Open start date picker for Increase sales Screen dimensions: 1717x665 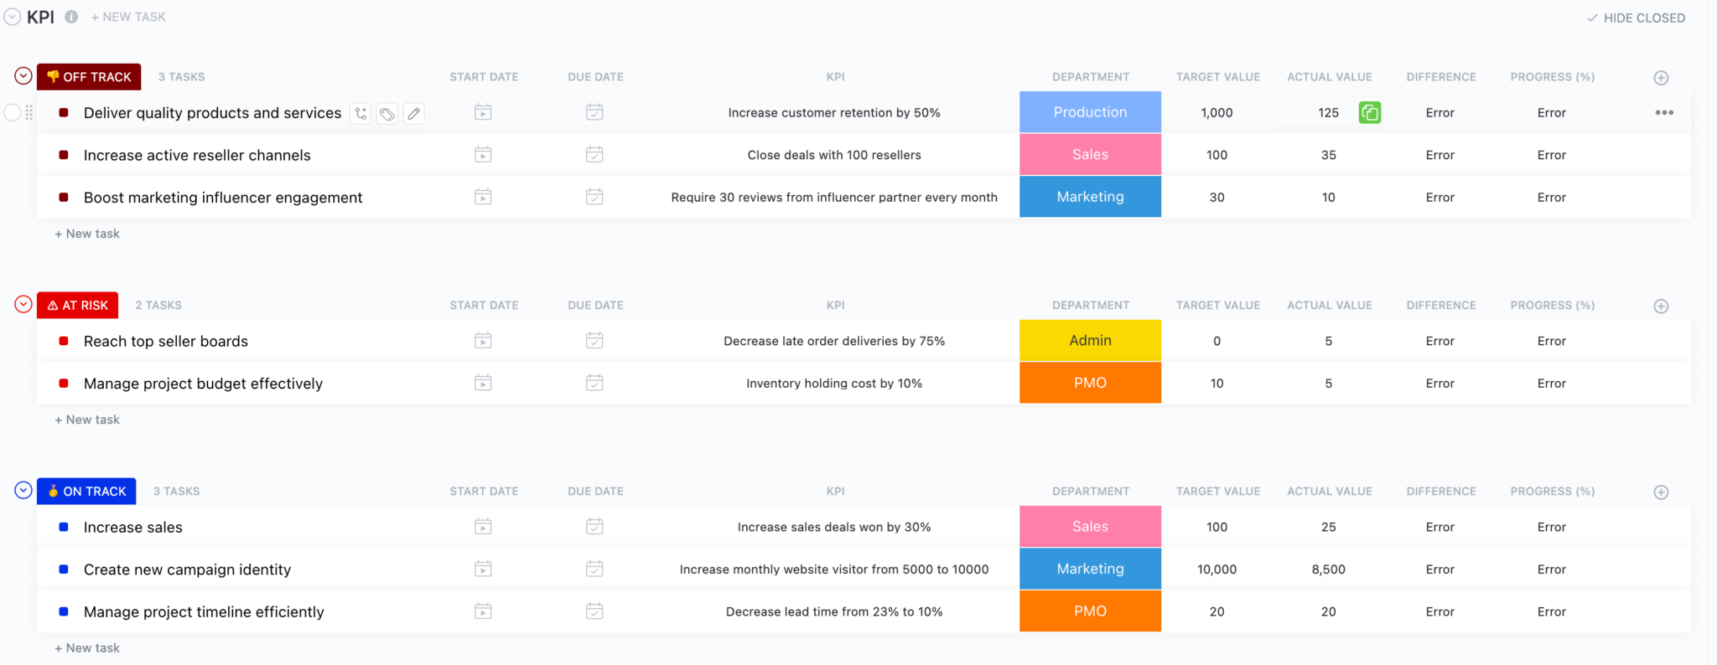(483, 527)
